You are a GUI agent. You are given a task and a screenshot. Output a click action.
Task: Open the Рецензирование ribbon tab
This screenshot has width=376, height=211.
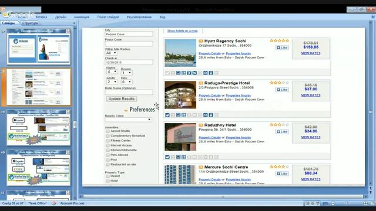coord(139,17)
